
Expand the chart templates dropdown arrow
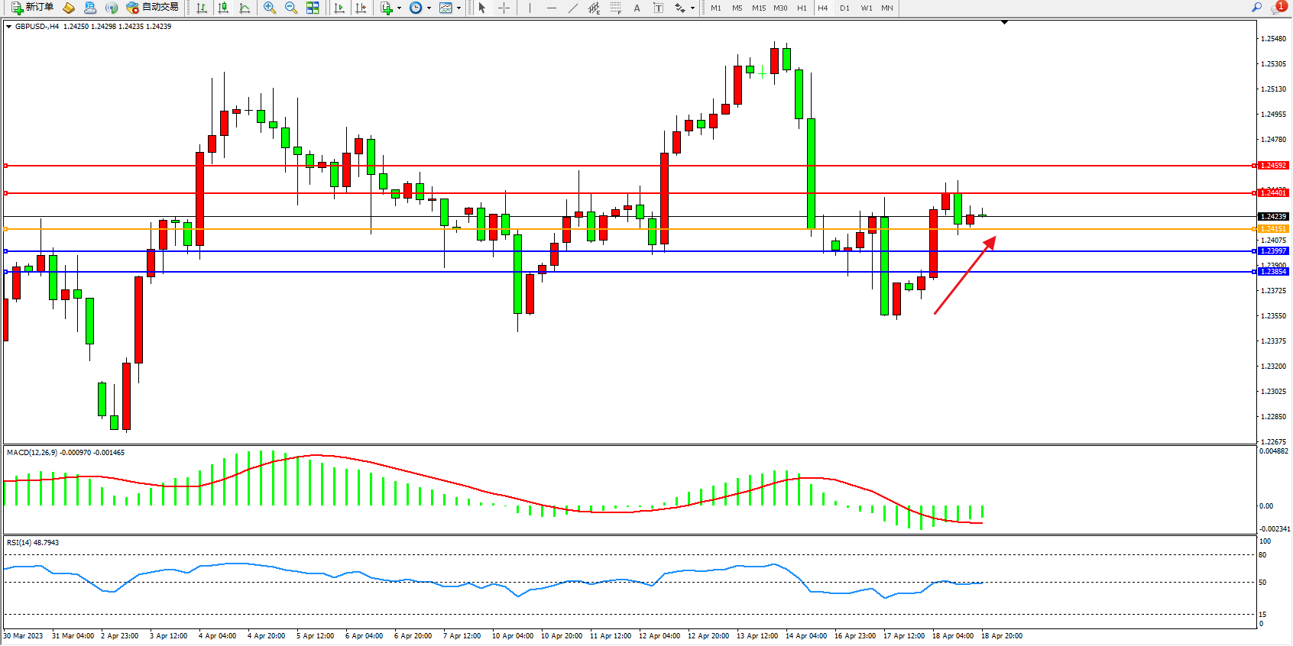[x=459, y=8]
